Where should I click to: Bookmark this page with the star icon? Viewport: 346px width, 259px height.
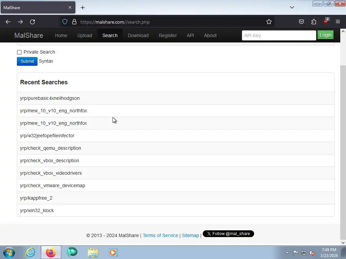click(x=269, y=22)
